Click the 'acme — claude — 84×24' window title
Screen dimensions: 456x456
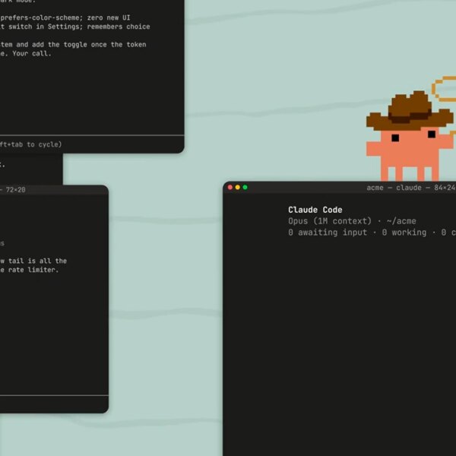[411, 188]
